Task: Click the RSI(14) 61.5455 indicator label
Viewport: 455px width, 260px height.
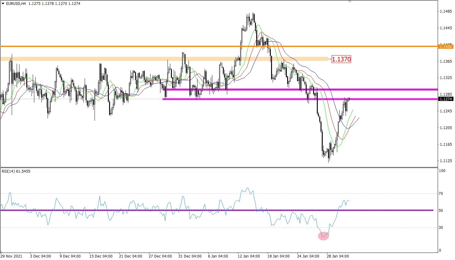Action: pyautogui.click(x=16, y=171)
